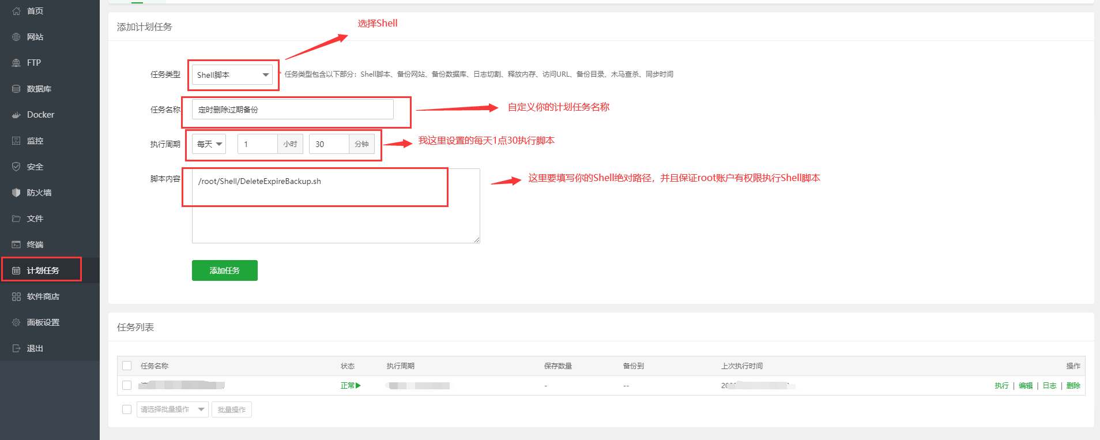1100x440 pixels.
Task: Click the shield icon beside 安全
Action: (x=16, y=167)
